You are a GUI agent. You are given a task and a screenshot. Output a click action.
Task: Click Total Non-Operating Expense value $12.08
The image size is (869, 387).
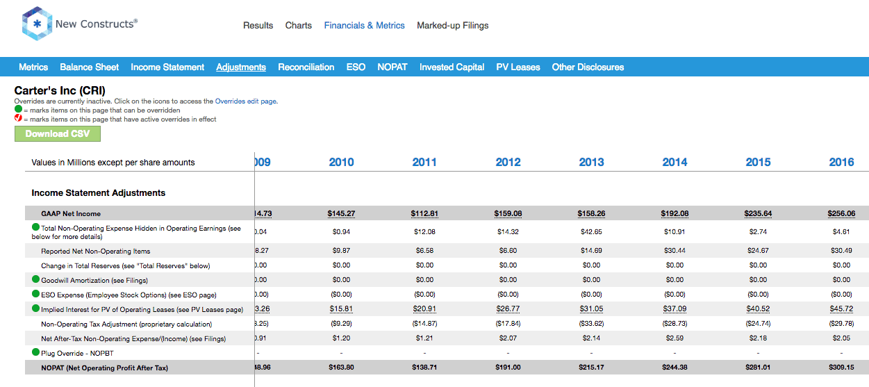point(424,231)
